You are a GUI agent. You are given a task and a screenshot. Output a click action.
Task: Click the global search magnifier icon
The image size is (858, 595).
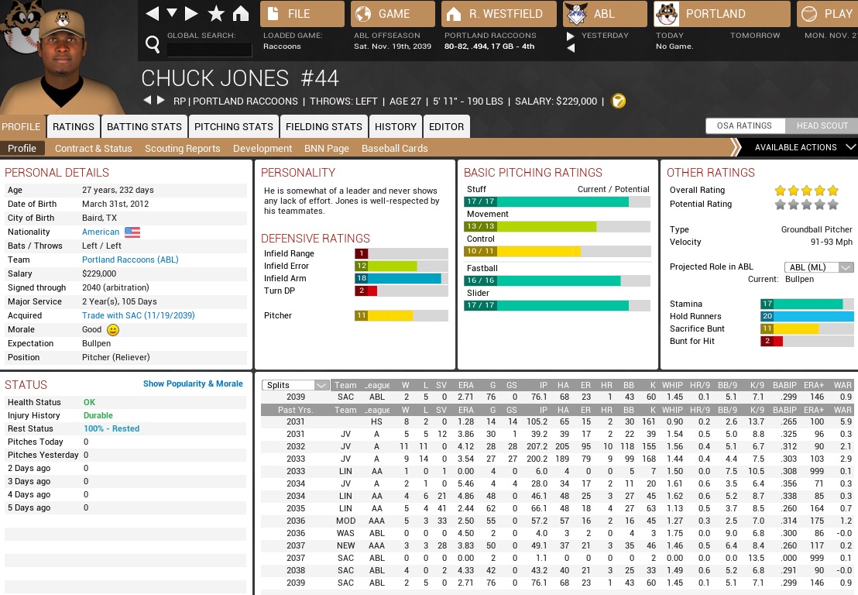[153, 46]
